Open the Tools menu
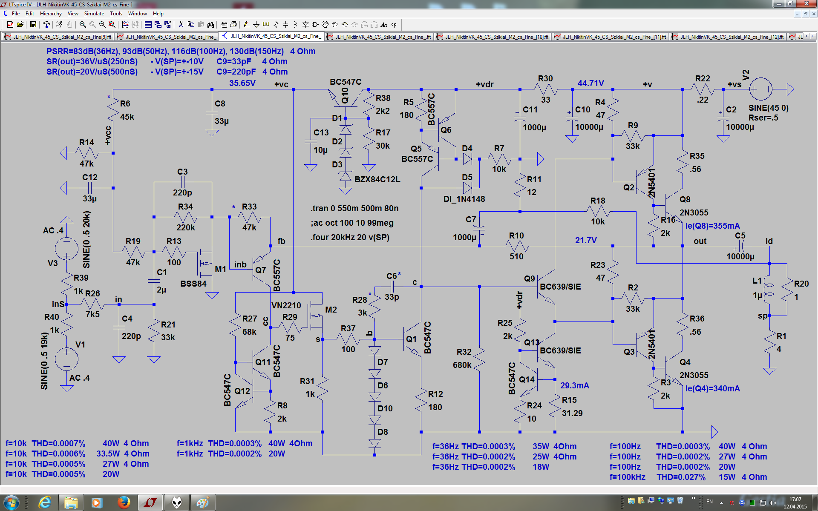 click(x=116, y=14)
